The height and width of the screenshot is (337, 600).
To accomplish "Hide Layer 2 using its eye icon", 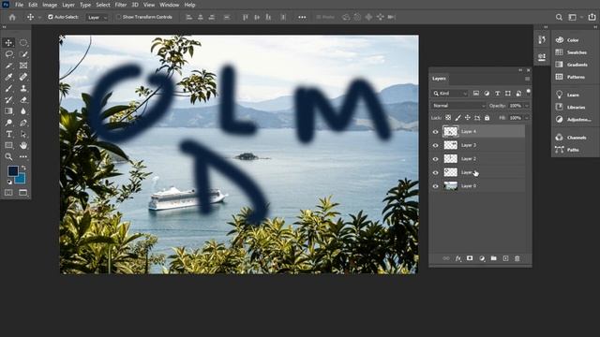I will click(435, 159).
